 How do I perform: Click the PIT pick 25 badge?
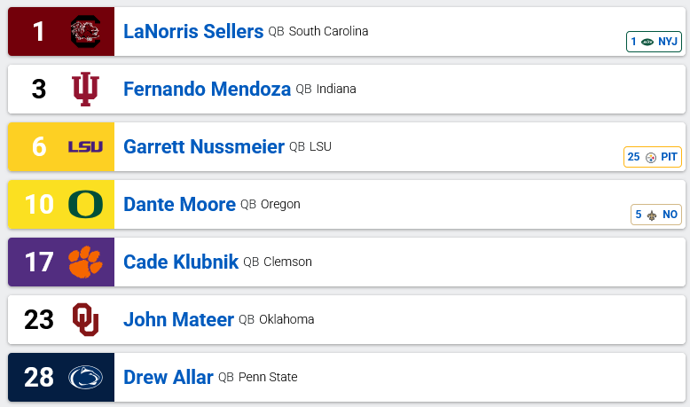pyautogui.click(x=653, y=157)
